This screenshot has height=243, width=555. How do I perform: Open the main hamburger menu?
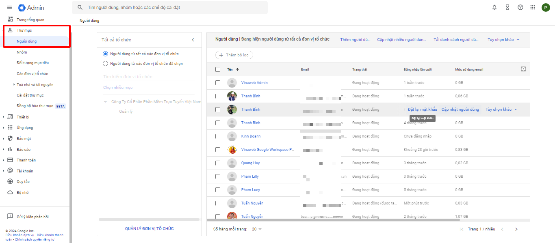(10, 7)
